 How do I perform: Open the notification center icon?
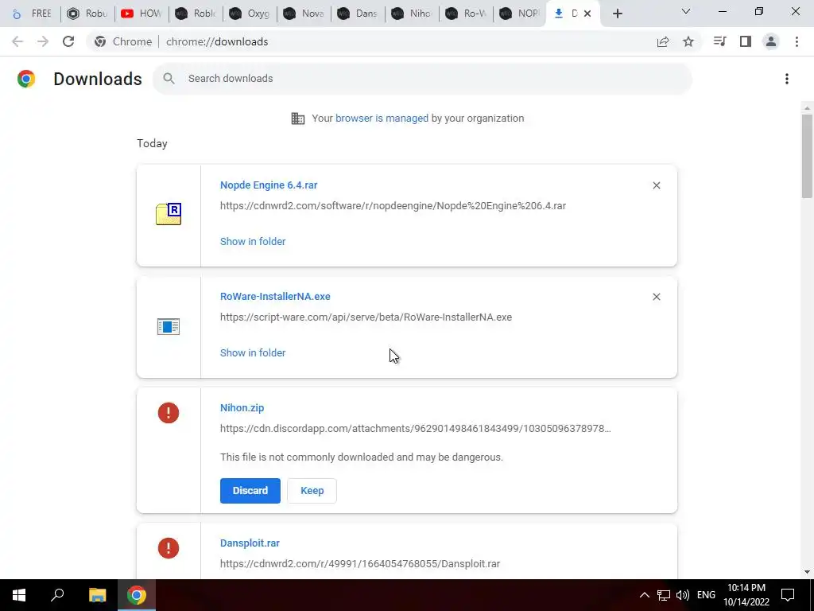788,595
